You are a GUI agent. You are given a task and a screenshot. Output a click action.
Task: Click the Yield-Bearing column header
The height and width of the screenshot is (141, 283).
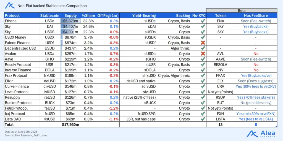click(x=144, y=15)
